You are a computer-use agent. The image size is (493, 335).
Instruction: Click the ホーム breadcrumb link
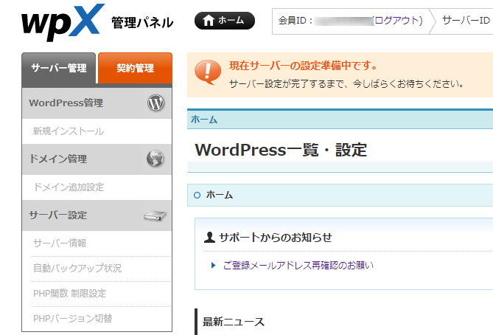[204, 120]
